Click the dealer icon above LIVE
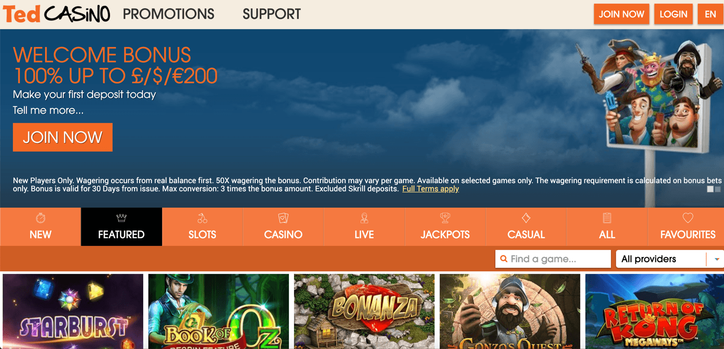 point(364,218)
